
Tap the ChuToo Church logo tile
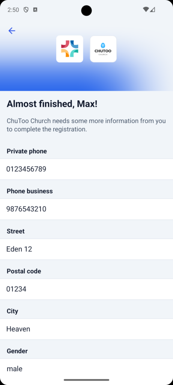click(x=103, y=49)
